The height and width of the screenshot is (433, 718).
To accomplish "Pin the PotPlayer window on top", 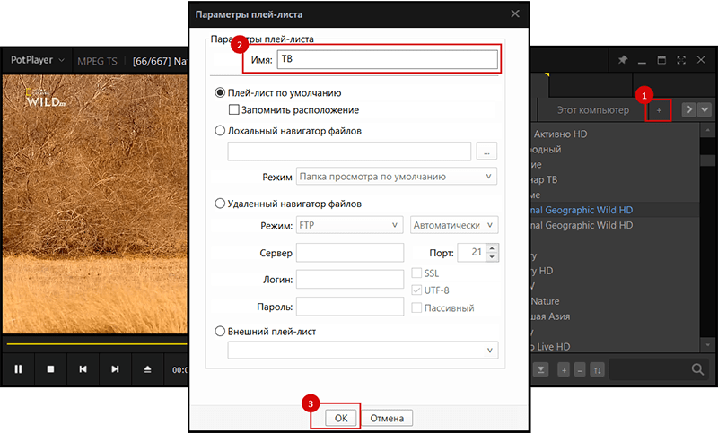I will click(x=623, y=60).
